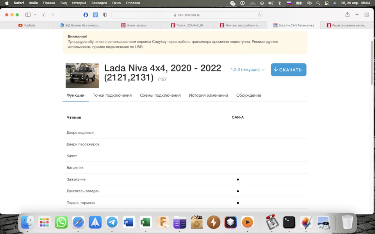Screen dimensions: 375x234
Task: Click the Дверь водителя row label
Action: point(80,133)
